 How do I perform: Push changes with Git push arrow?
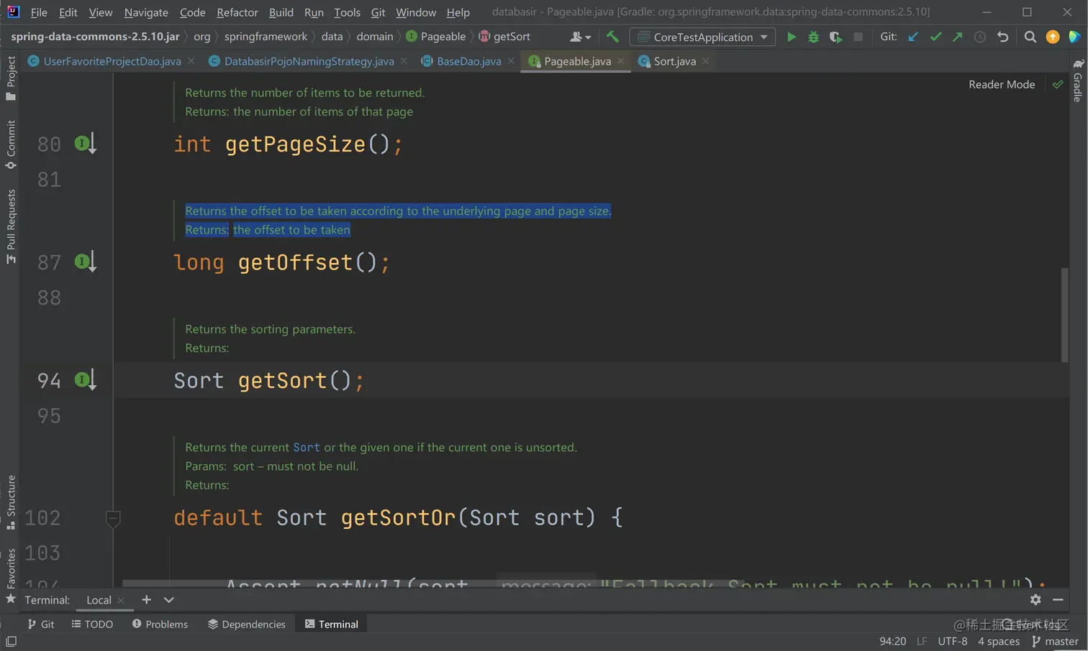point(957,37)
